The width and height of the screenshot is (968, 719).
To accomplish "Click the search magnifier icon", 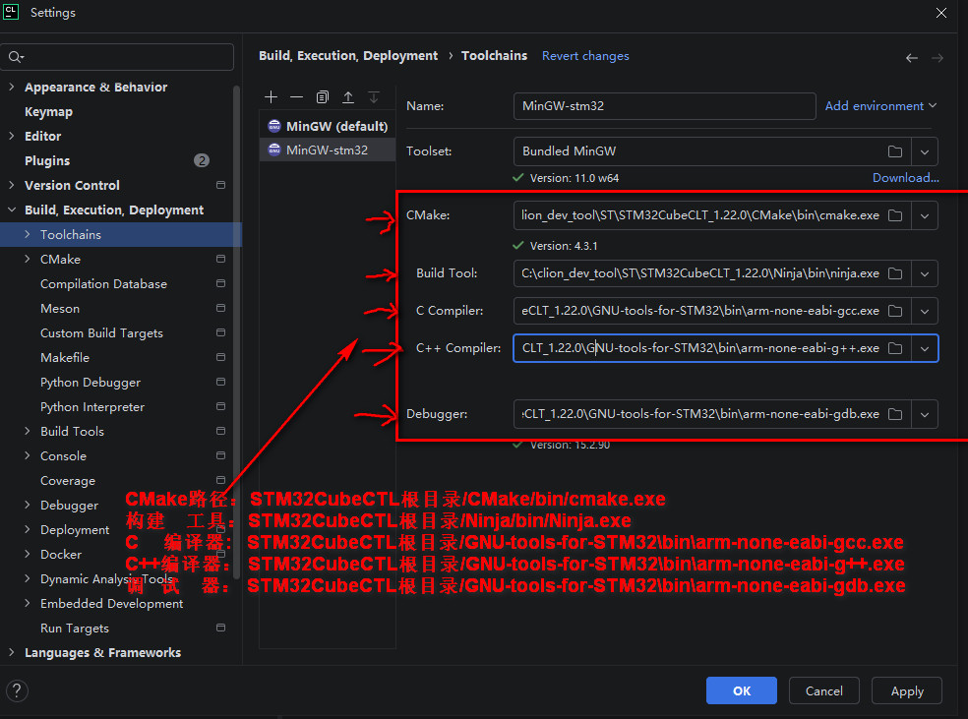I will pyautogui.click(x=16, y=57).
